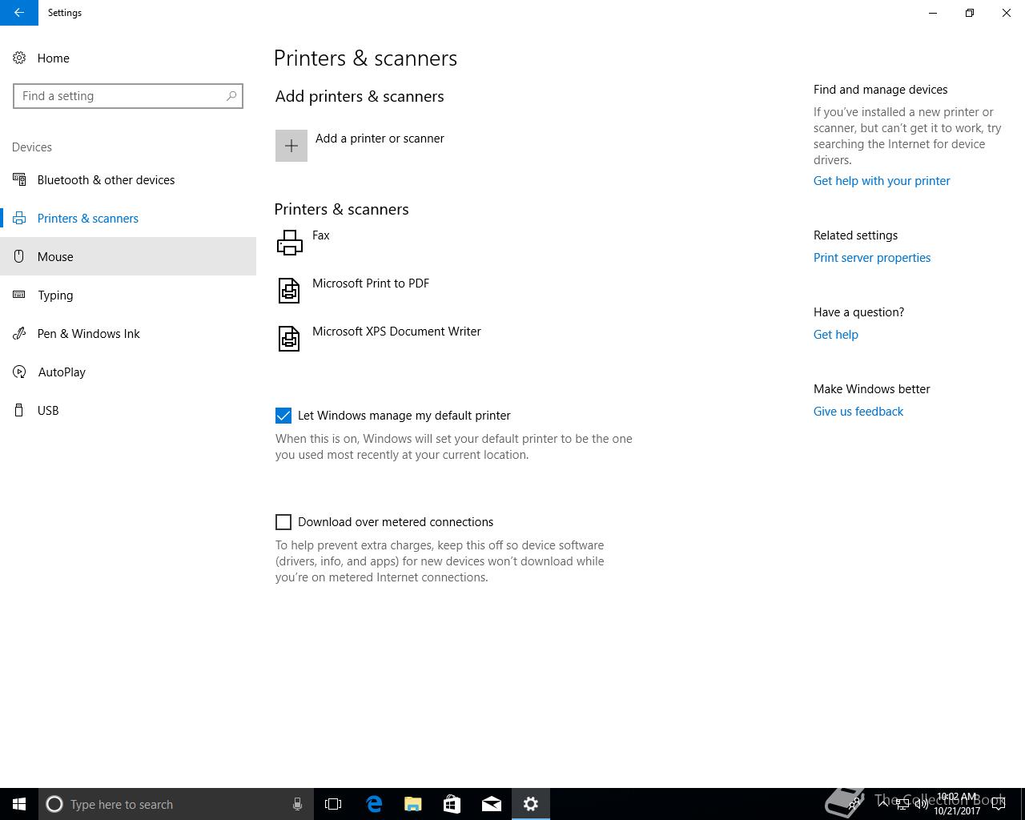Click the plus icon to add a printer
Image resolution: width=1025 pixels, height=820 pixels.
(x=291, y=146)
